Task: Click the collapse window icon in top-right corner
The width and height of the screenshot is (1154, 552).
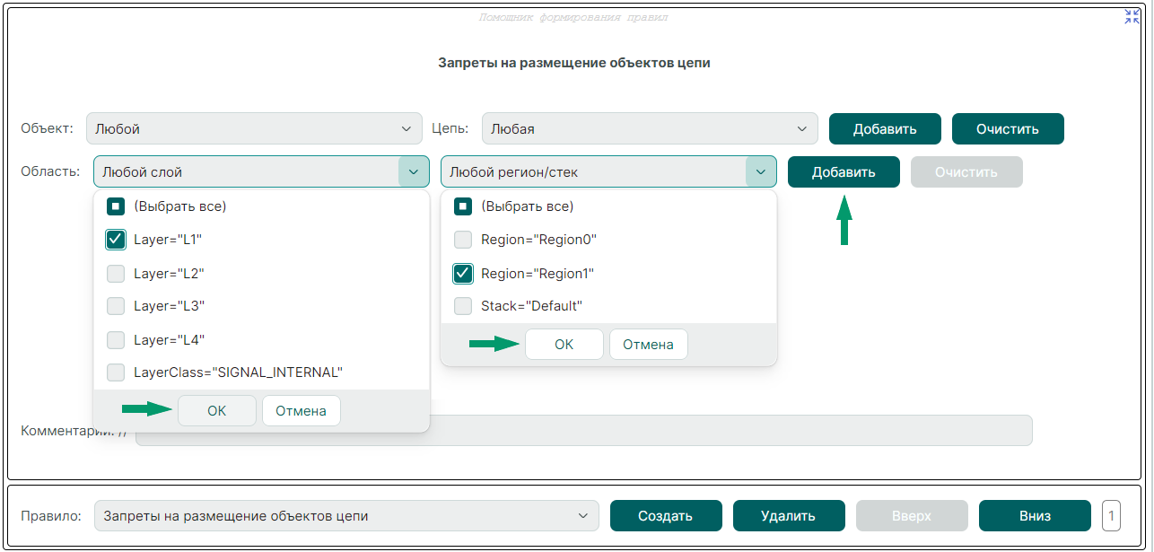Action: point(1132,16)
